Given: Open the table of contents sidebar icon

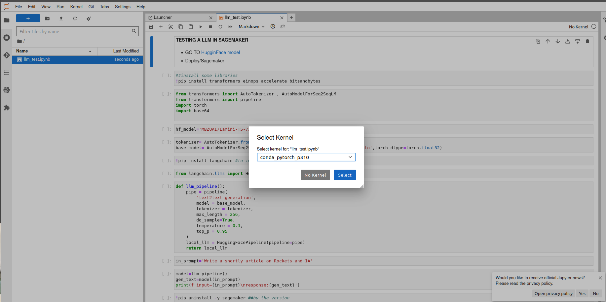Looking at the screenshot, I should click(x=7, y=73).
